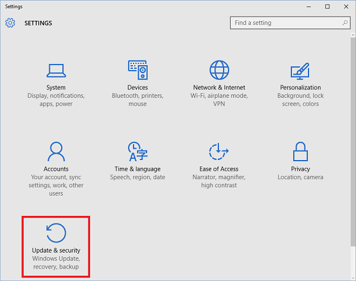
Task: Open Time & language clock icon
Action: (x=138, y=152)
